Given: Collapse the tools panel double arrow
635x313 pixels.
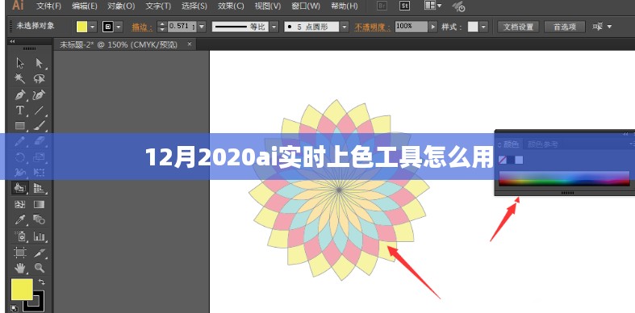Looking at the screenshot, I should (x=12, y=41).
